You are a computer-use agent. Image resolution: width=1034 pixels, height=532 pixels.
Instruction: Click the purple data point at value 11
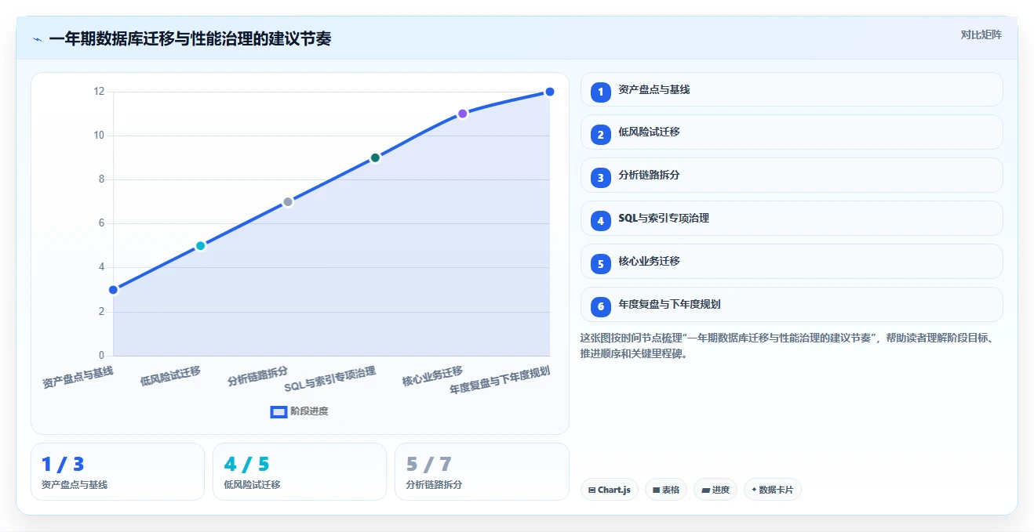click(x=462, y=114)
